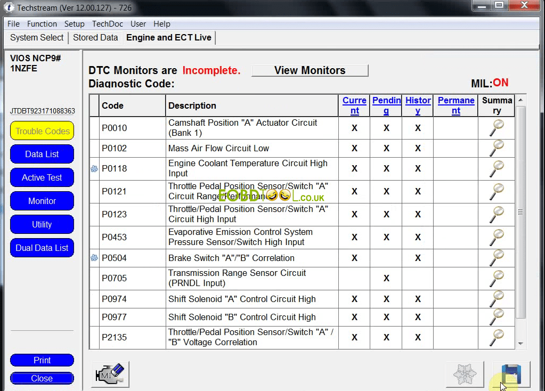Open the Data List
The image size is (545, 391).
42,154
